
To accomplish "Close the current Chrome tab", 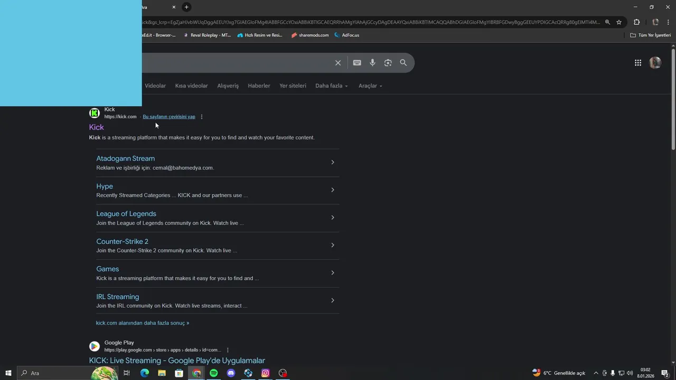I will 174,7.
